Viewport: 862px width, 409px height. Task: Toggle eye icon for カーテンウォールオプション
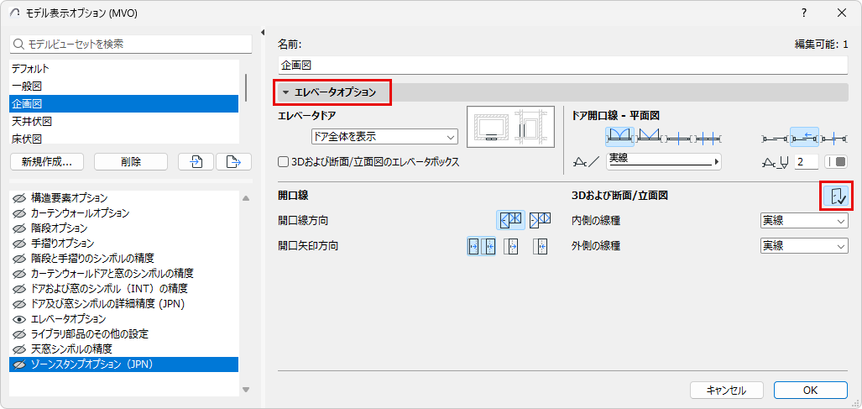[x=20, y=212]
